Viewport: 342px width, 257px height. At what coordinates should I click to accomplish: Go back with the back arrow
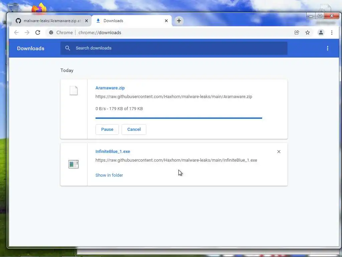[16, 32]
